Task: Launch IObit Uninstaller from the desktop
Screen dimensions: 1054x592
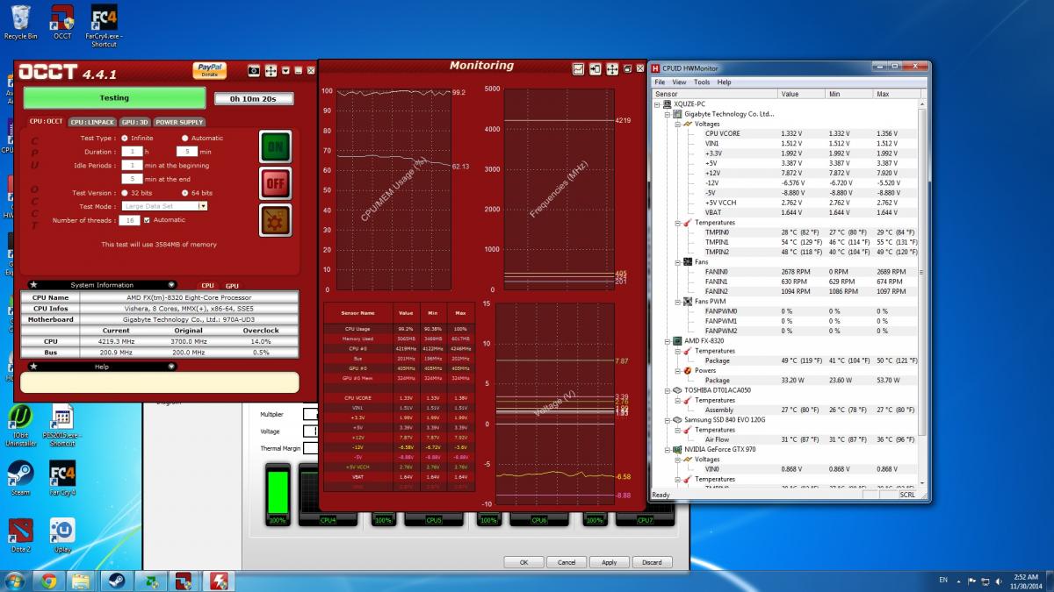Action: 20,425
